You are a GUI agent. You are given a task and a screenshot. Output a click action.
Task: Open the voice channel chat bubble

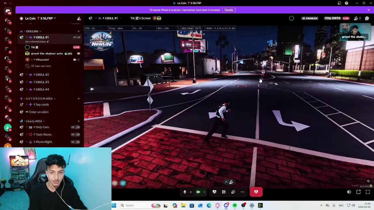367,18
